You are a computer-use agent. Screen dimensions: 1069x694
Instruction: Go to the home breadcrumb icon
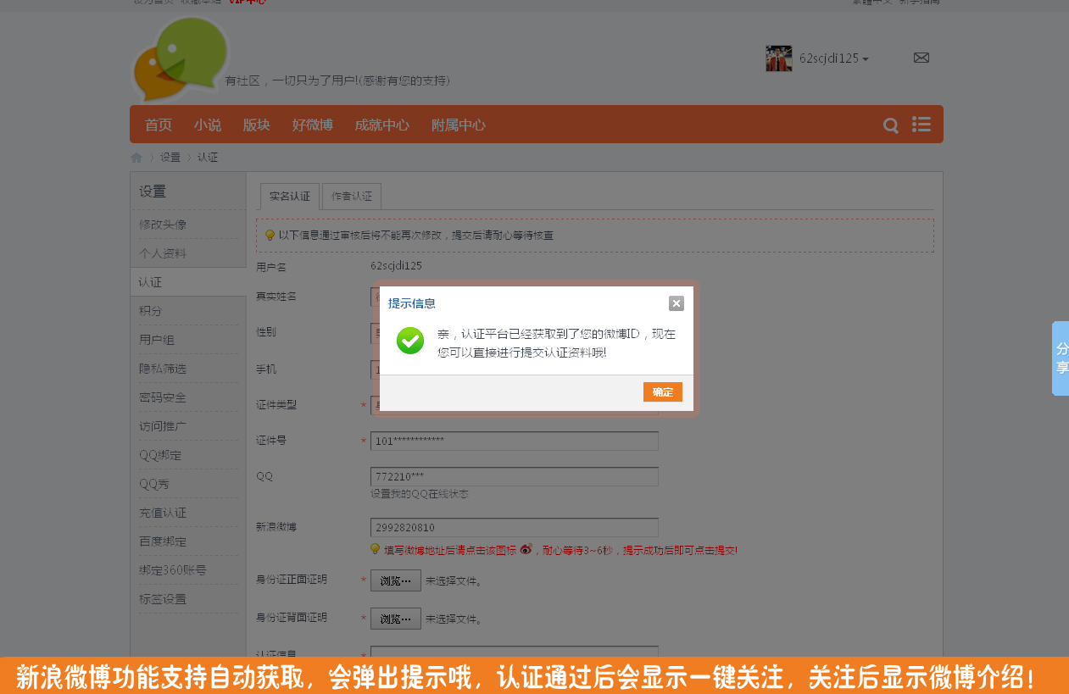pos(136,158)
